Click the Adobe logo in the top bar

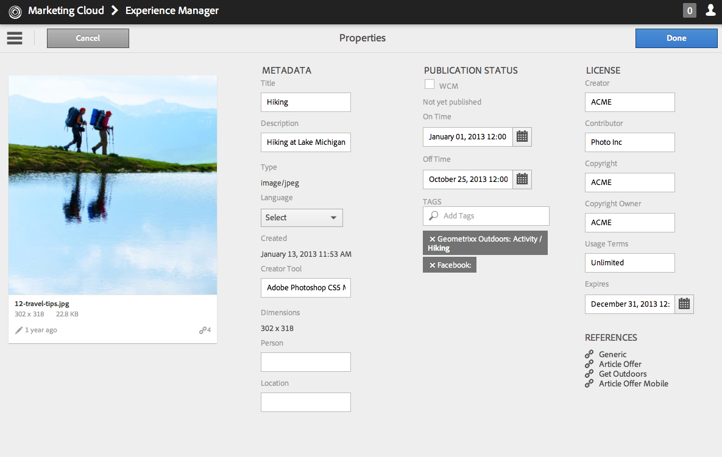15,10
